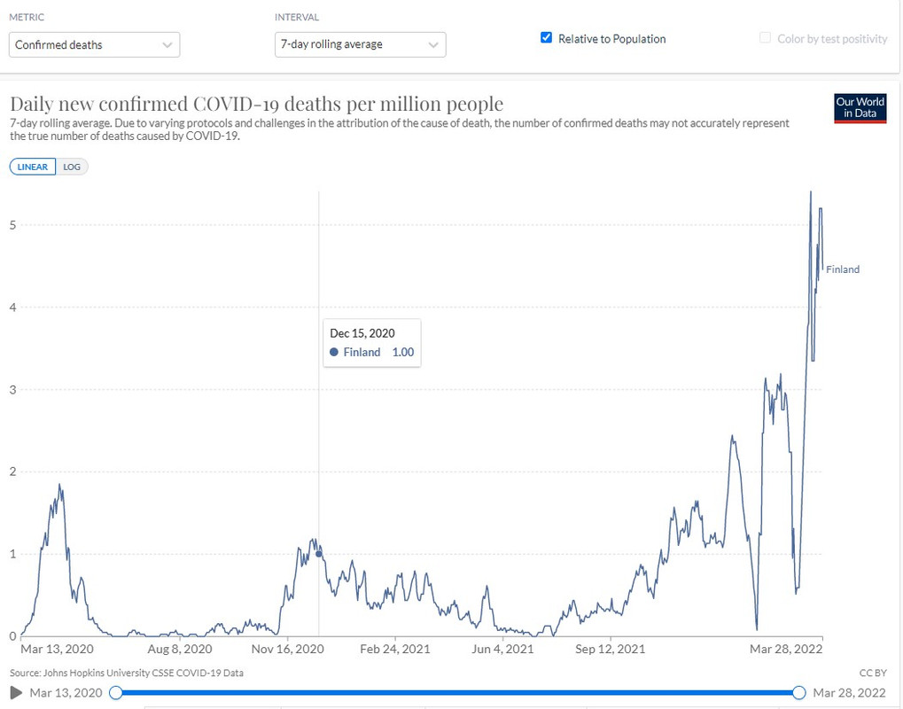Click the x-axis label Feb 24, 2021
This screenshot has height=709, width=903.
(x=395, y=649)
